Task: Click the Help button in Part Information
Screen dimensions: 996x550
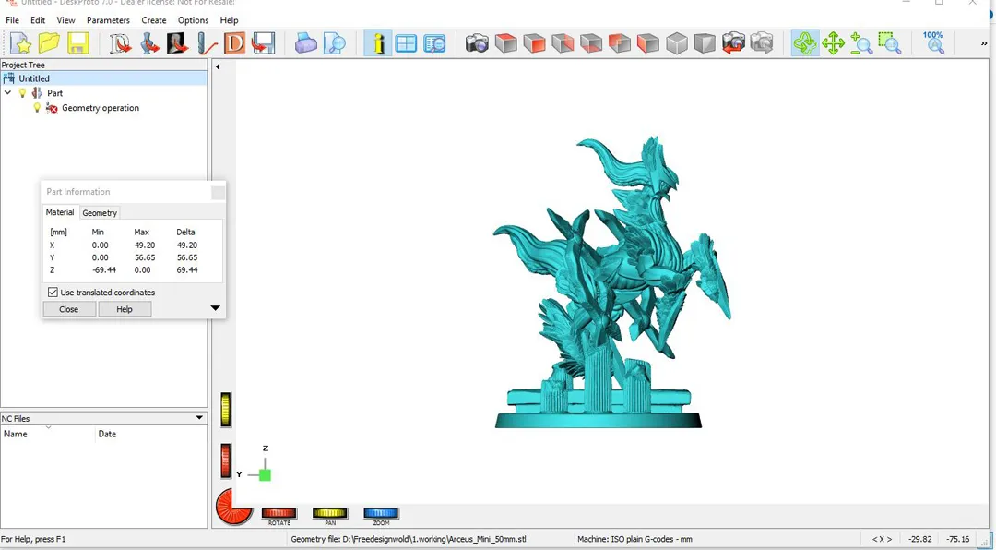Action: tap(125, 309)
